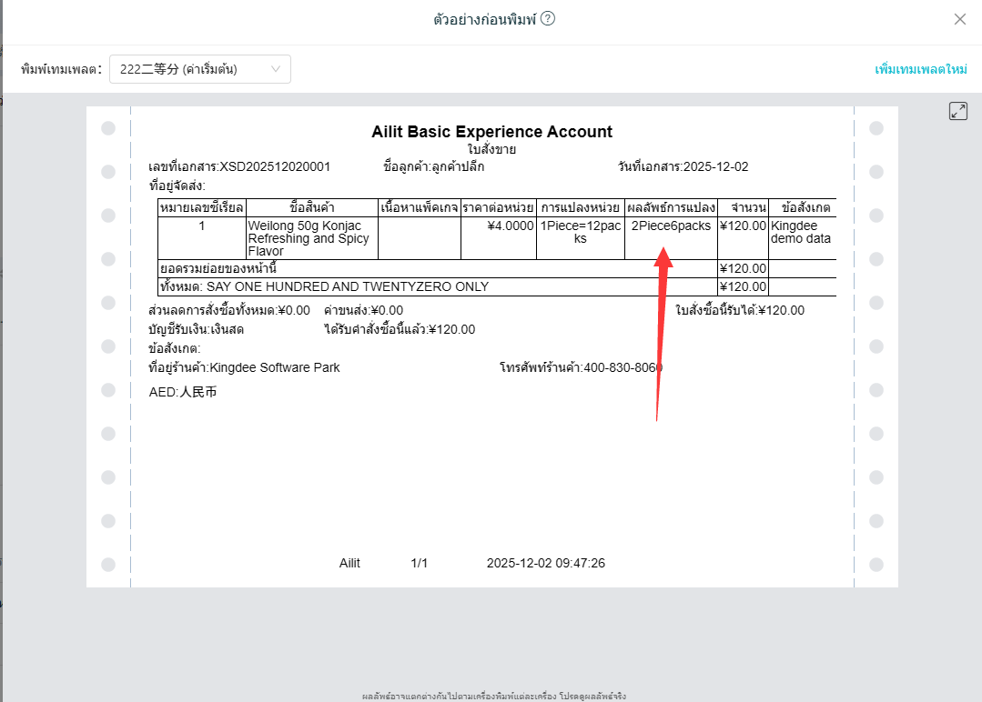Click the SAY ONE HUNDRED AND TWENTYZERO total row
This screenshot has height=702, width=982.
[350, 286]
